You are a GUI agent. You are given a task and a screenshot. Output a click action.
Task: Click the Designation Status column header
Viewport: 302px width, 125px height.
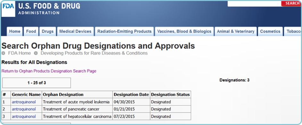171,95
